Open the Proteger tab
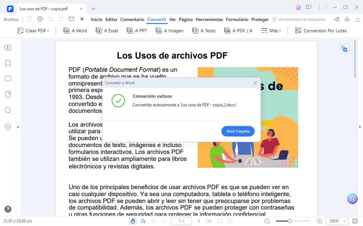The width and height of the screenshot is (363, 226). (260, 19)
